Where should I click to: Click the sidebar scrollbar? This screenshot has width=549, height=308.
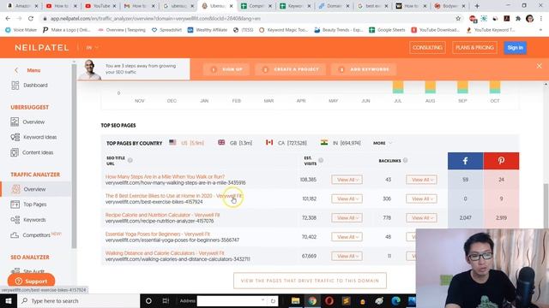coord(74,156)
